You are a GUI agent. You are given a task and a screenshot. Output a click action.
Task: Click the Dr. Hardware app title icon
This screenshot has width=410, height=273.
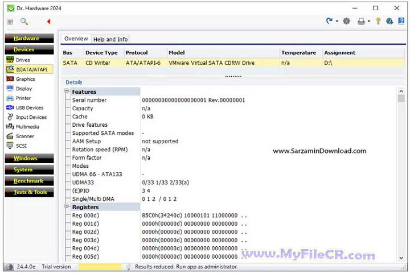(x=11, y=9)
